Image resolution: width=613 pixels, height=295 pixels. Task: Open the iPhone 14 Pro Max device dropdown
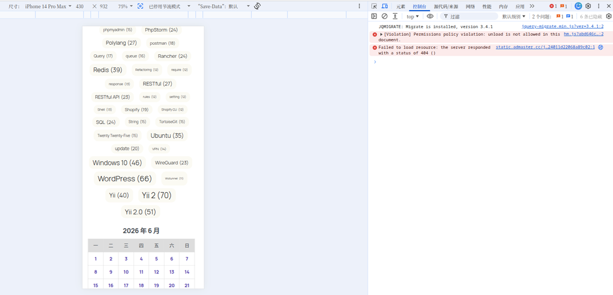click(x=48, y=6)
